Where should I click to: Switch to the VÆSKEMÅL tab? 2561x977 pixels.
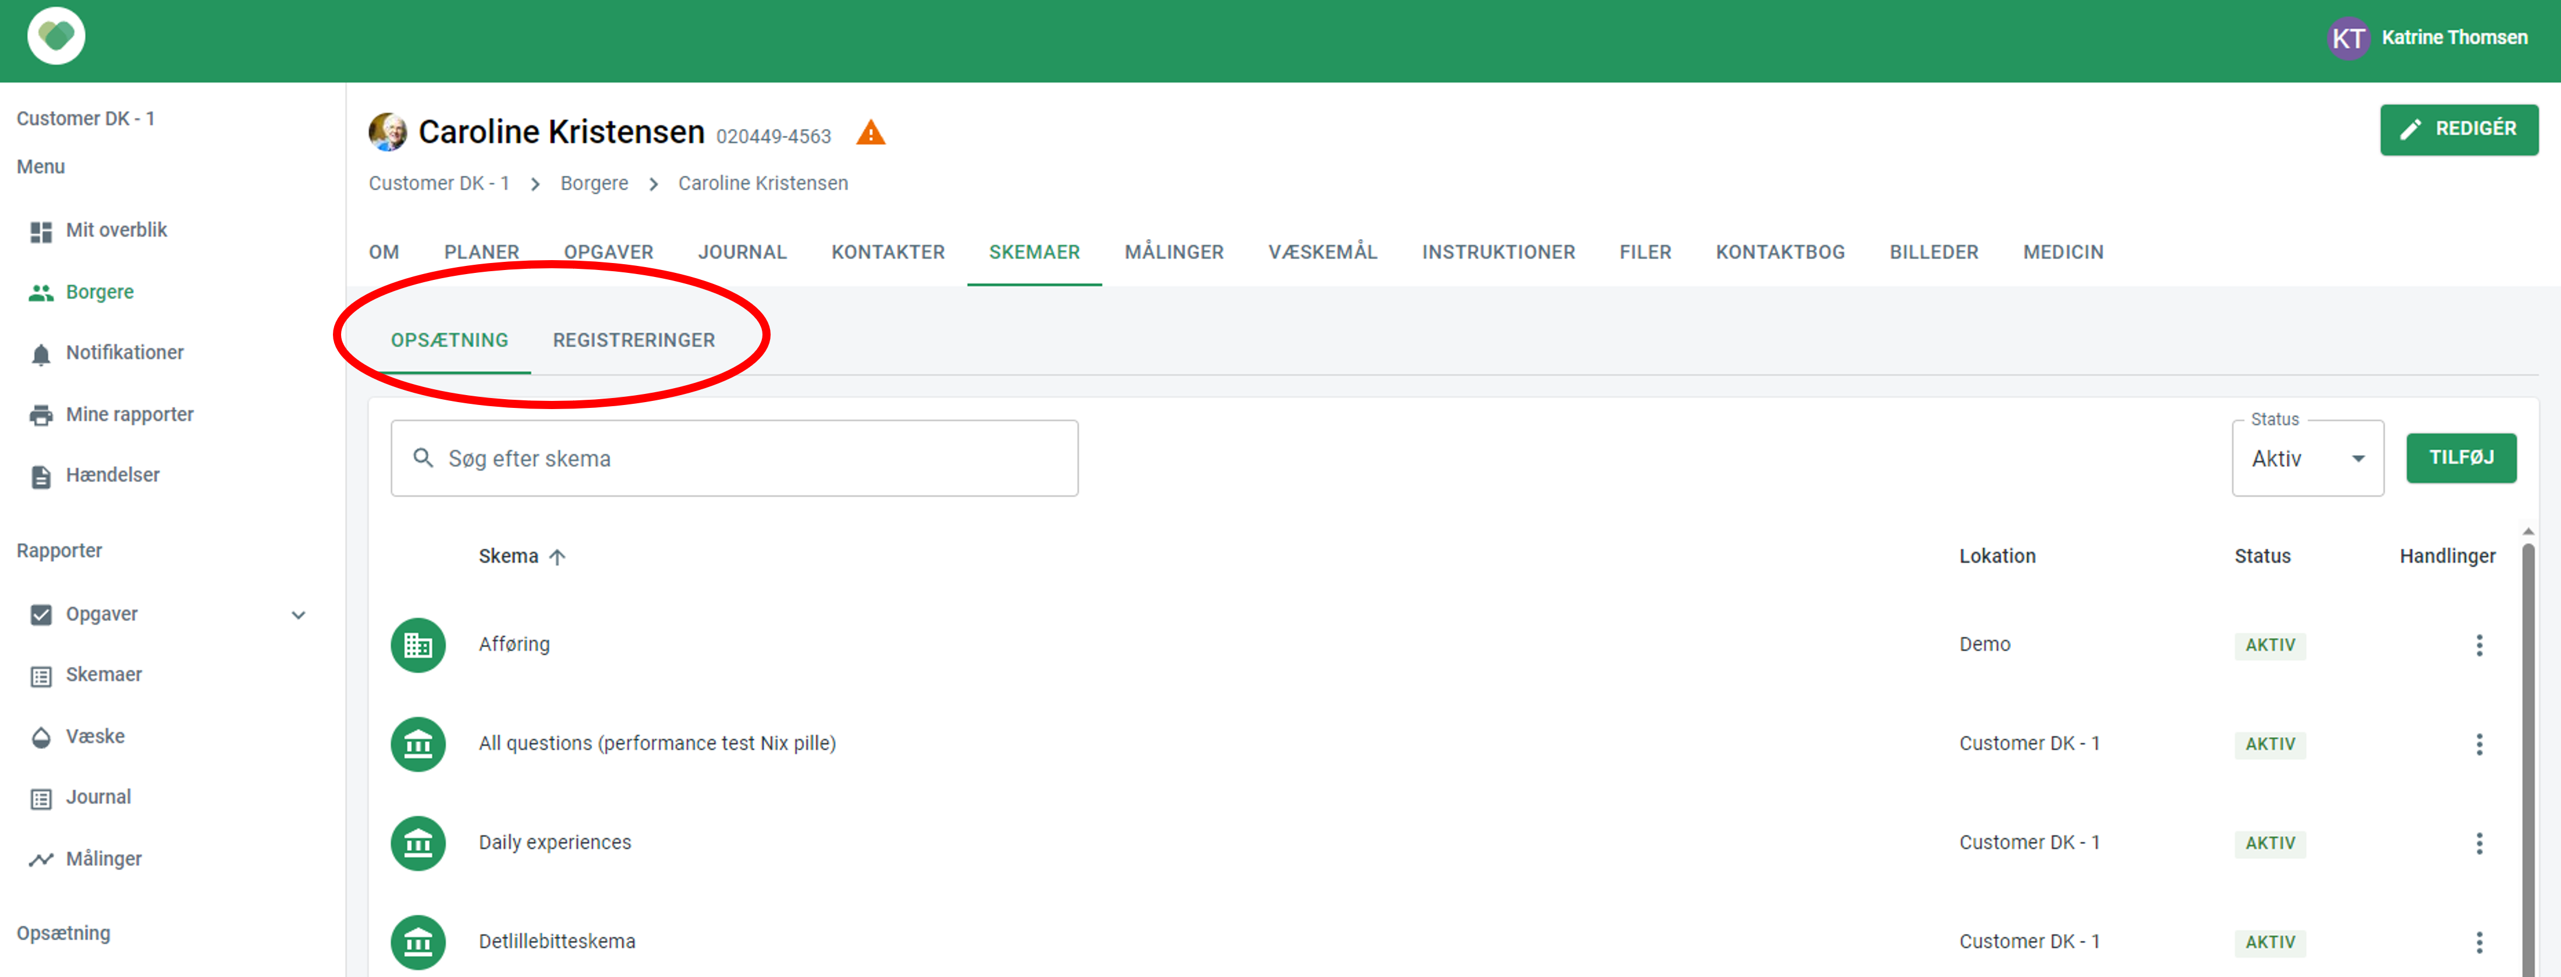(x=1322, y=253)
